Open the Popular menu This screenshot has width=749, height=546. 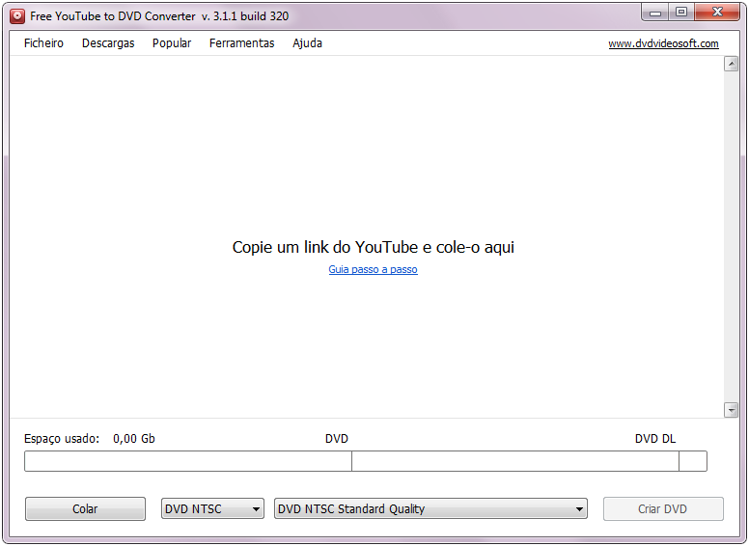pos(172,43)
